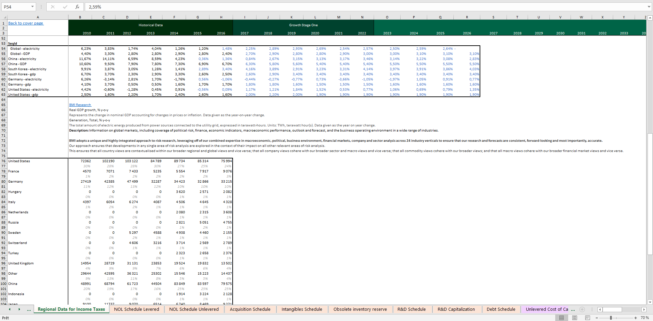Click the zoom in plus icon
Image resolution: width=653 pixels, height=321 pixels.
pyautogui.click(x=636, y=318)
